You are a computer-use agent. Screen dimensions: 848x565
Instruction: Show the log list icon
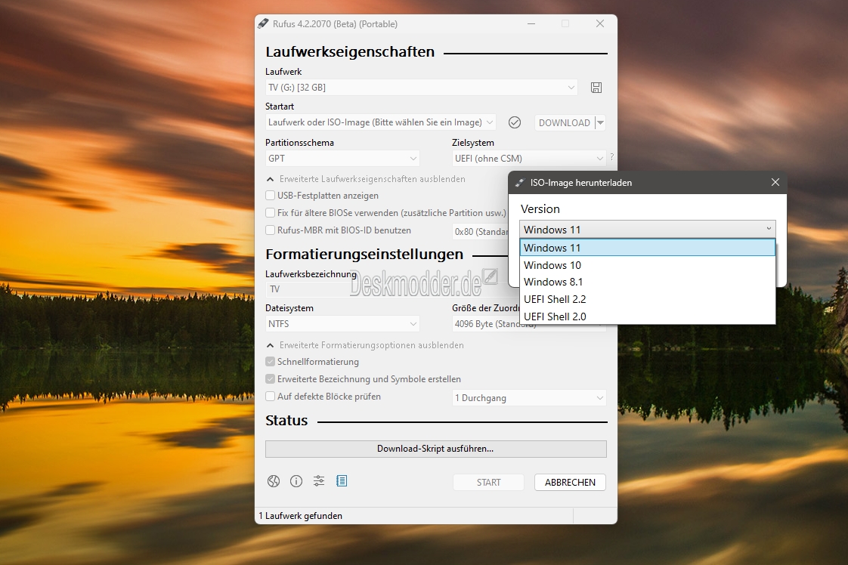pos(342,481)
